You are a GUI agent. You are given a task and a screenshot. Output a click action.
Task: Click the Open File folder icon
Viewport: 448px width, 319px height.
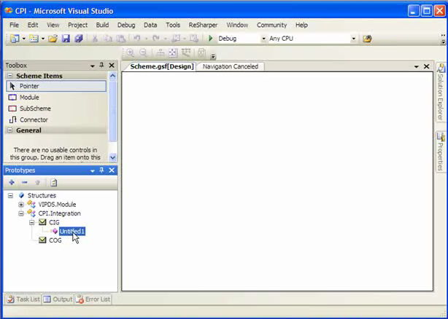point(53,39)
